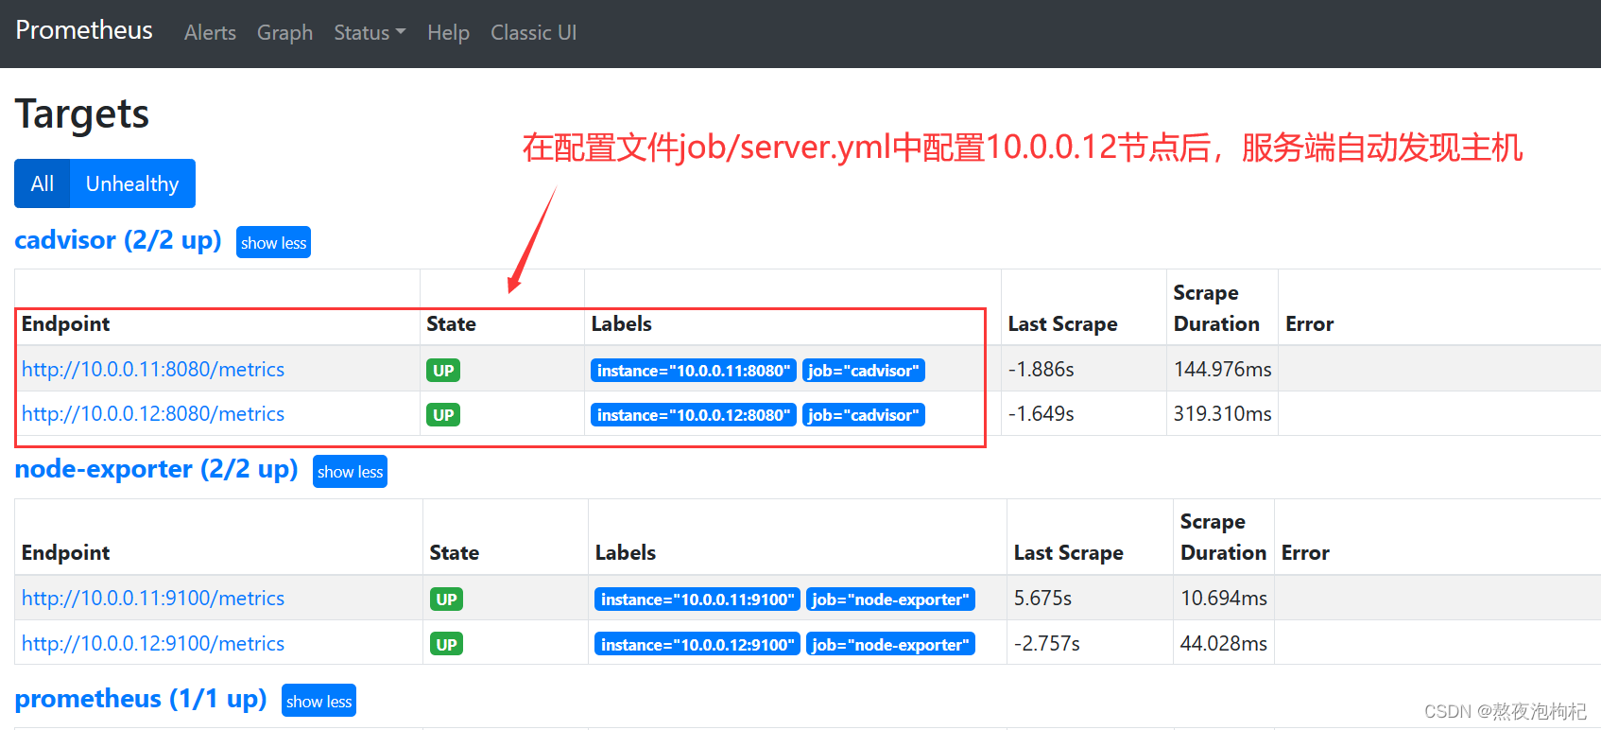
Task: Click scrape duration 144.976ms
Action: (x=1223, y=370)
